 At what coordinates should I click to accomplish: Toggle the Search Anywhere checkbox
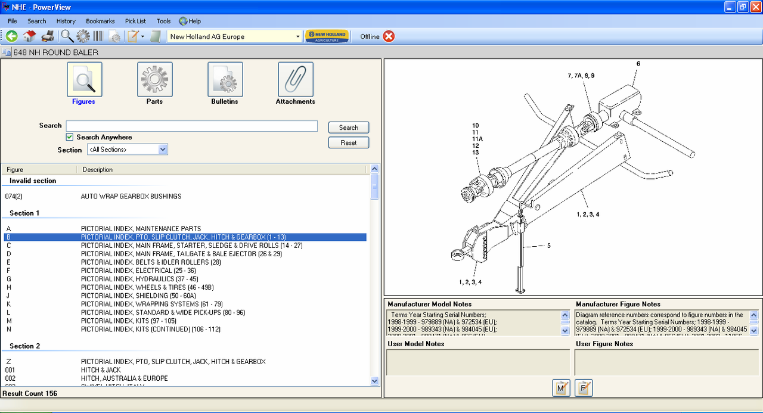click(70, 137)
